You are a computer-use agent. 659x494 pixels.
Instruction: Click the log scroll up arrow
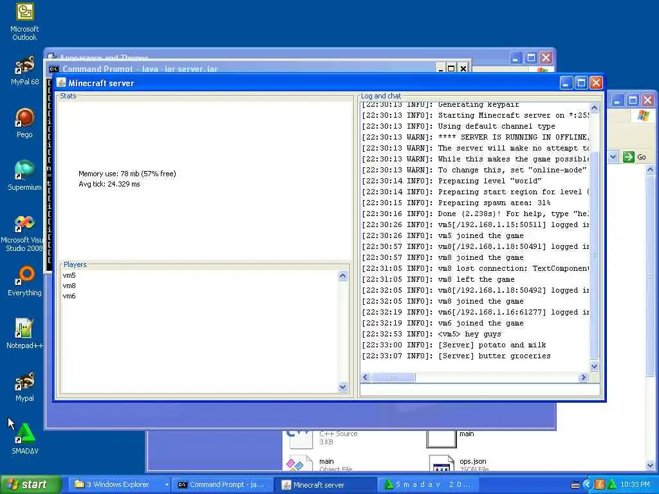coord(594,107)
